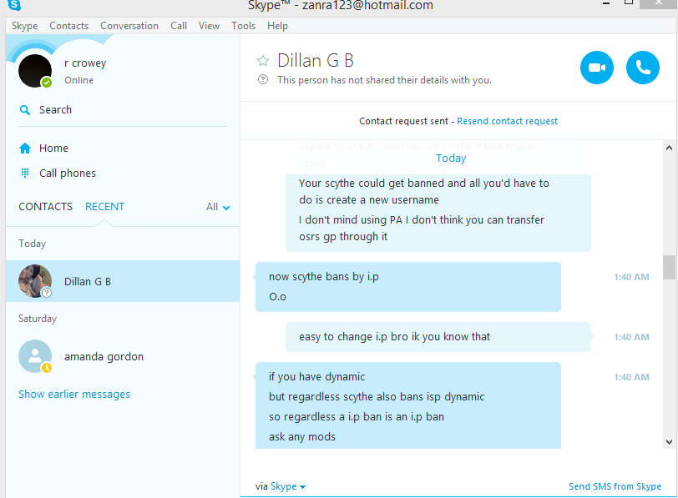Image resolution: width=678 pixels, height=498 pixels.
Task: Click the chat scrollbar up arrow
Action: [x=670, y=148]
